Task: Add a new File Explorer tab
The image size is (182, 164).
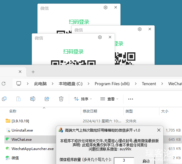Action: (33, 72)
